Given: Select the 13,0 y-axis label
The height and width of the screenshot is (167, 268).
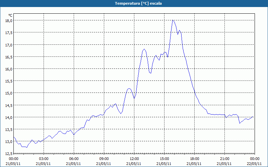Looking at the screenshot, I should pos(9,142).
